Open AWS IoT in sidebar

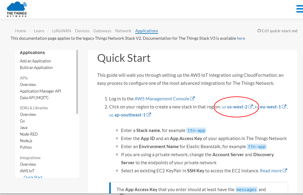click(27, 171)
